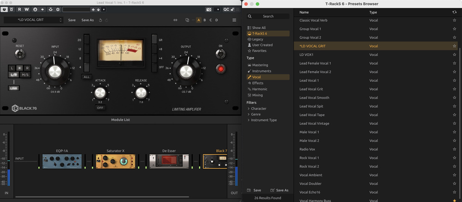Screen dimensions: 462x202
Task: Open the hamburger menu icon
Action: (x=234, y=20)
